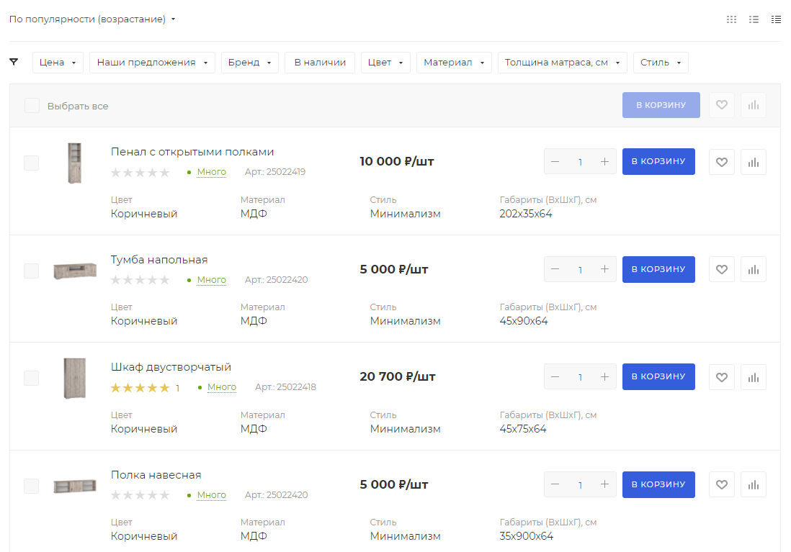Click article number Арт.: 25022418
Screen dimensions: 791x552
point(285,387)
